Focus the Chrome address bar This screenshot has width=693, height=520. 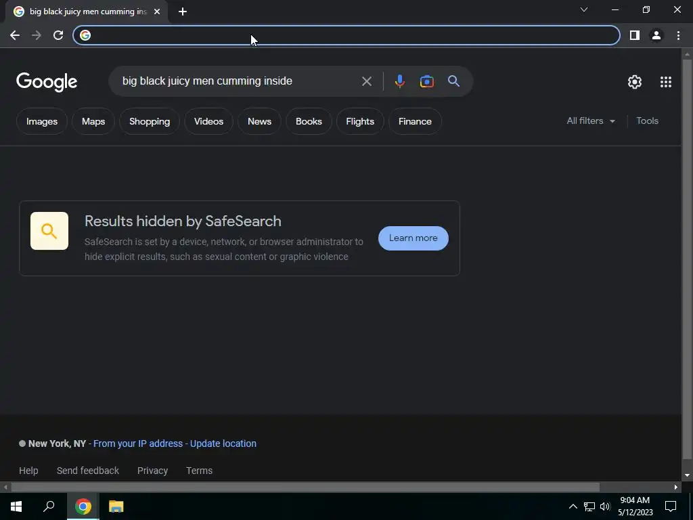point(346,35)
